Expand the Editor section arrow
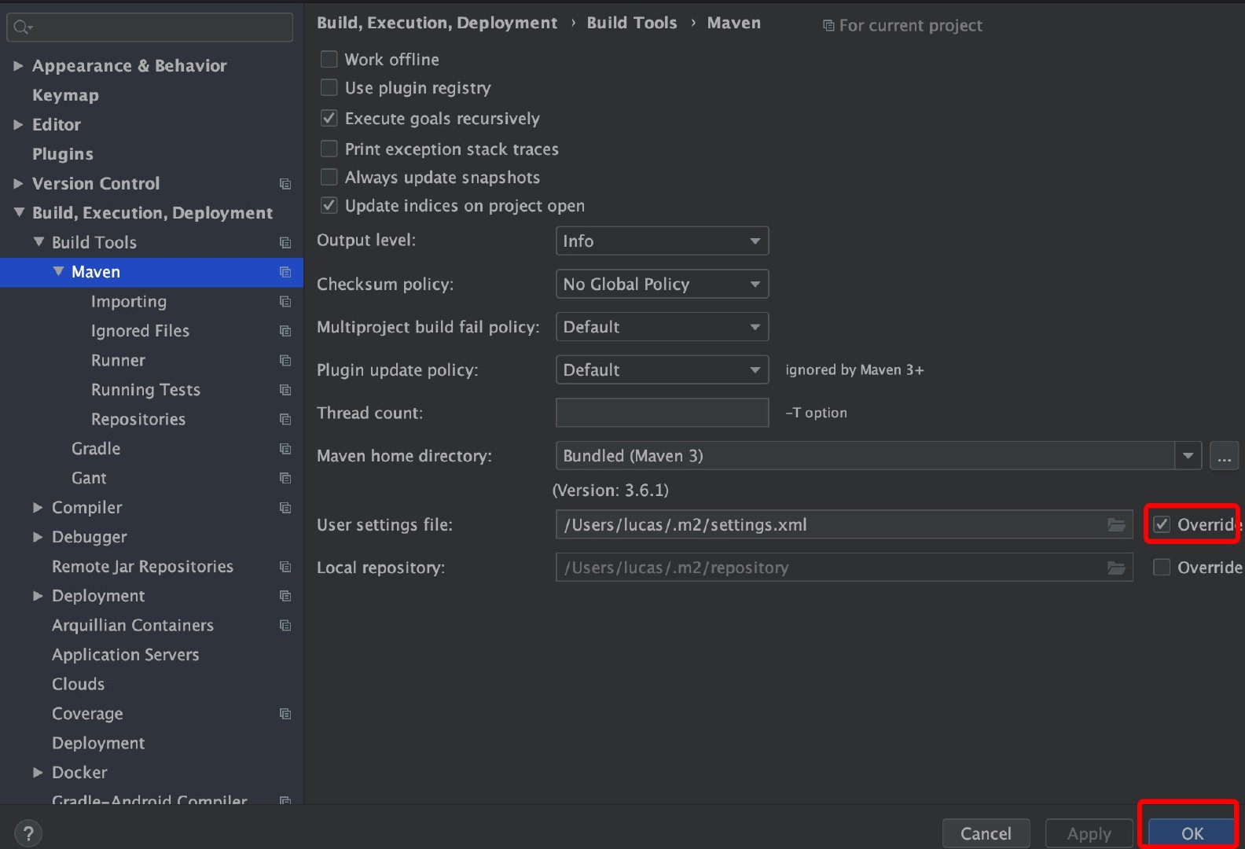 coord(18,125)
